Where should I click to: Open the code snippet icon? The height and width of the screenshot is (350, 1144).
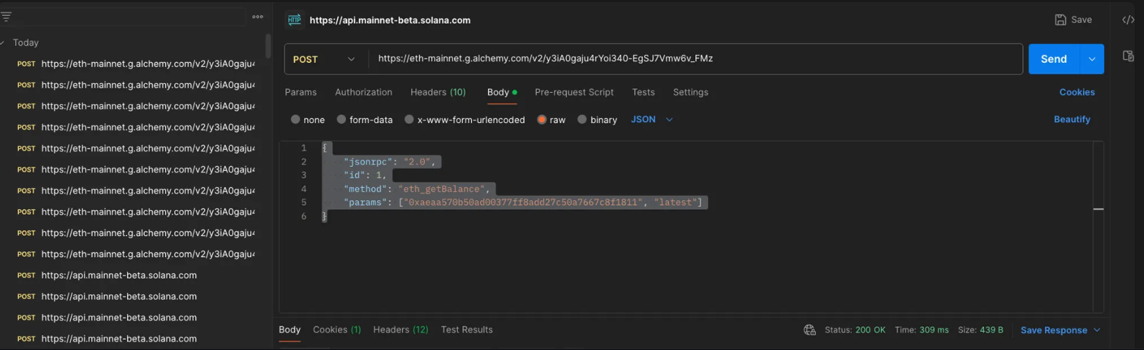click(x=1128, y=20)
